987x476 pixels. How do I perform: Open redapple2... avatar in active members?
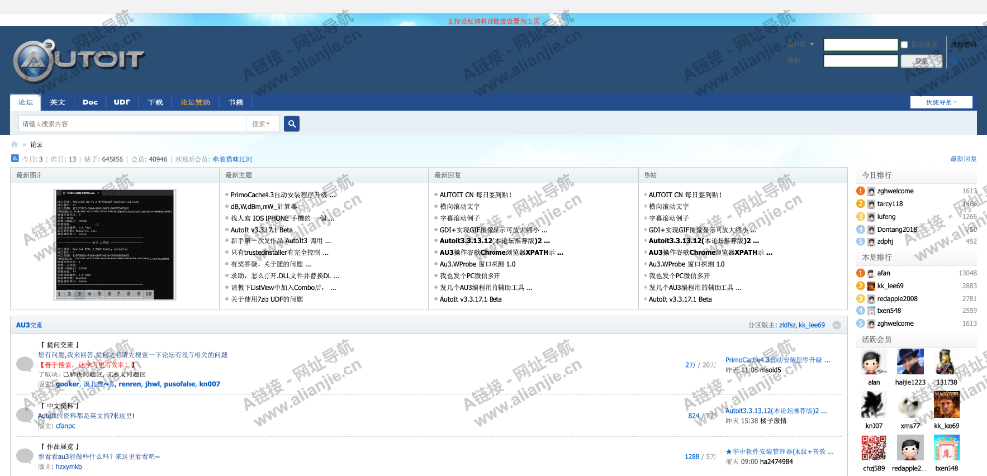(x=910, y=447)
